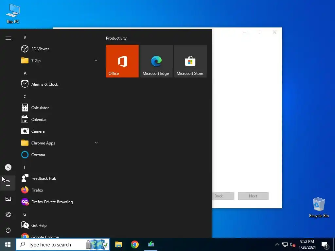Launch the Camera app
The height and width of the screenshot is (251, 335).
click(x=60, y=131)
